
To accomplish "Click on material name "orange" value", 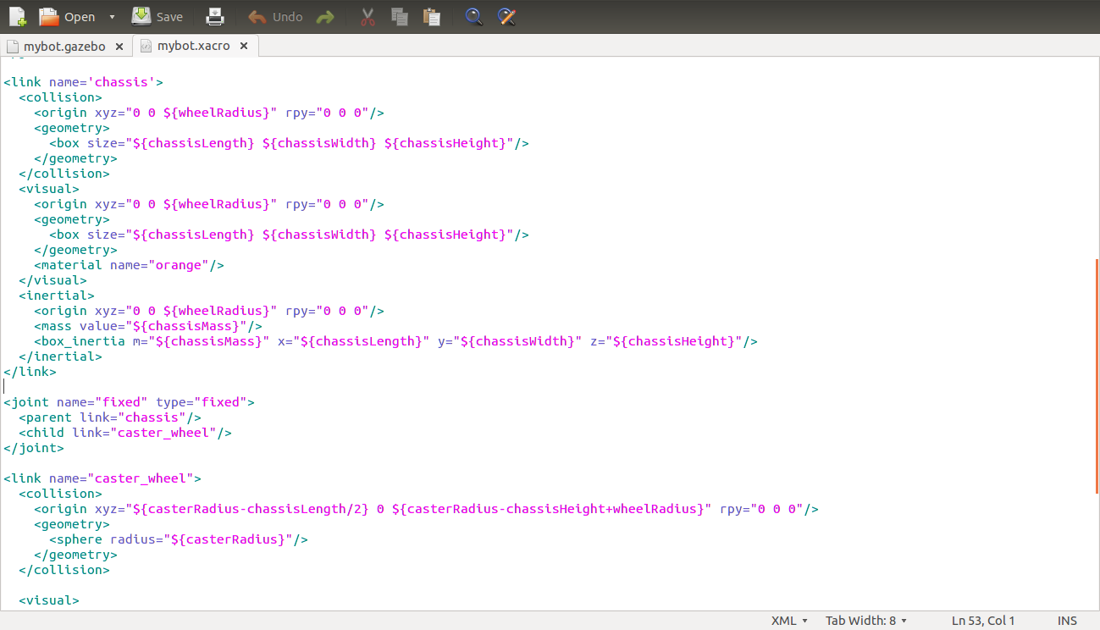I will 177,265.
